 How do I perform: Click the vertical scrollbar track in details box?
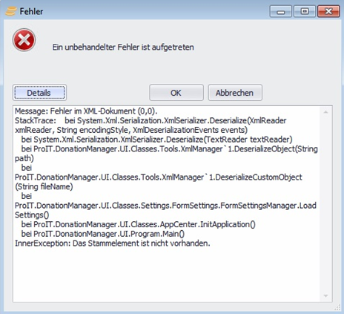(x=325, y=204)
